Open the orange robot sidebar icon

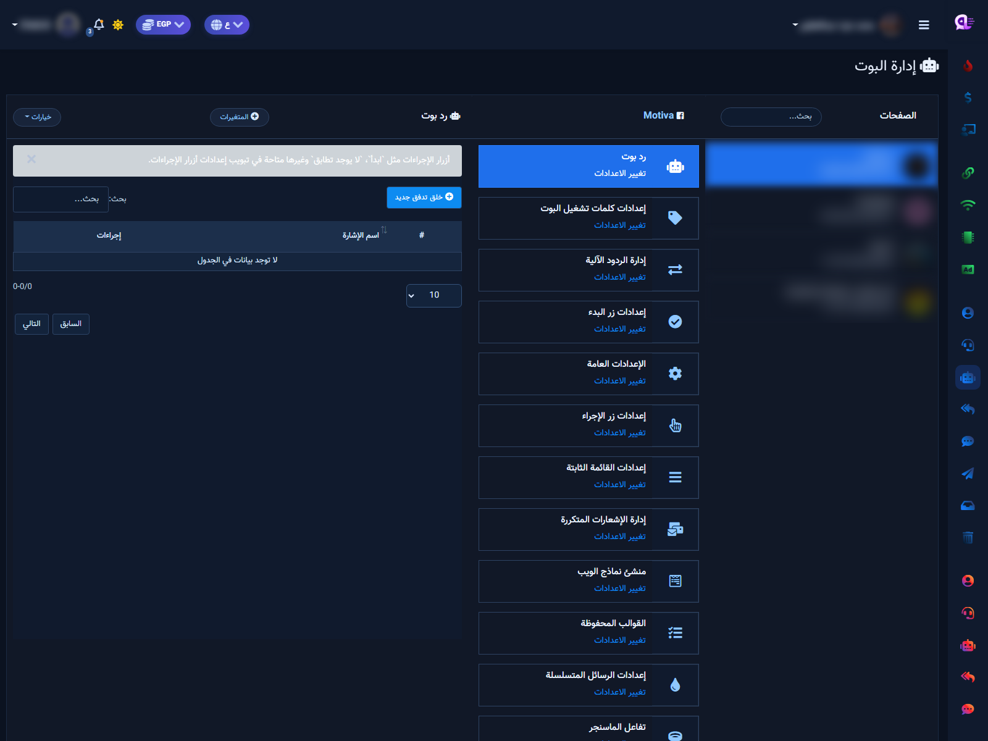968,645
